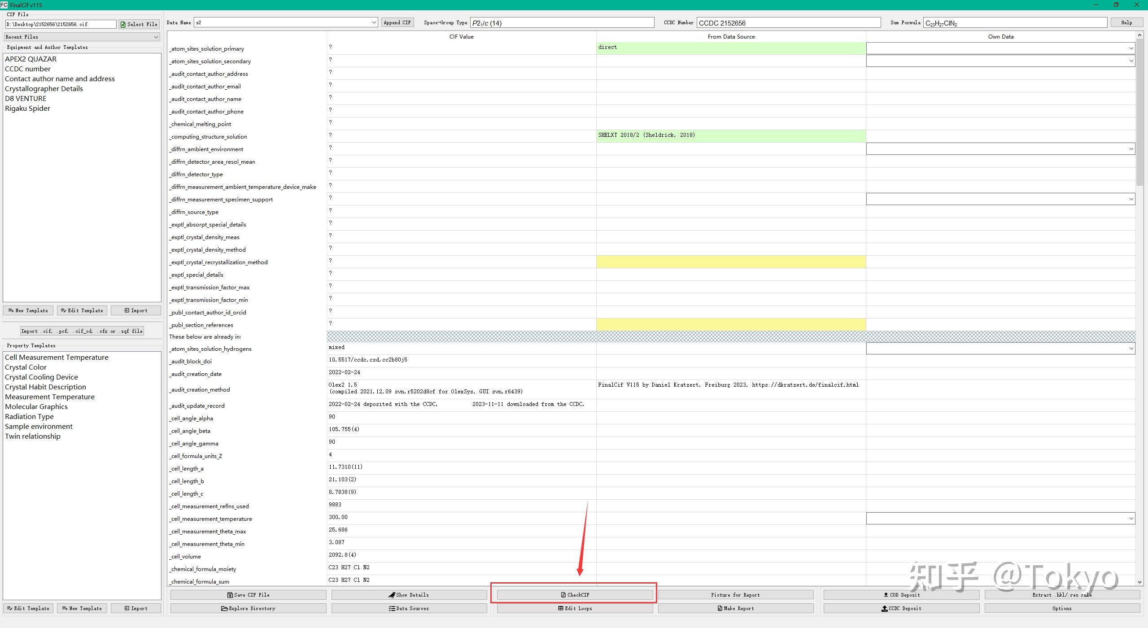Click the Edit Loops table button

pos(575,608)
